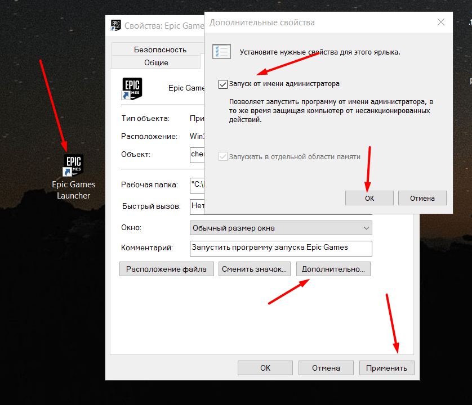
Task: Click the Epic Games Launcher desktop shortcut icon
Action: [x=73, y=165]
